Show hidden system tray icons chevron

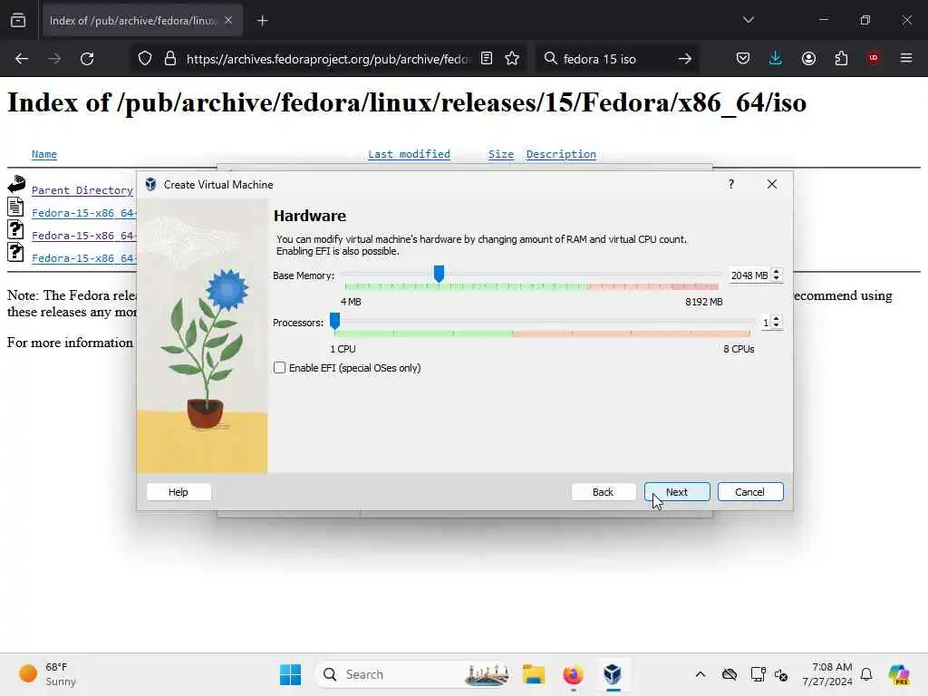click(701, 674)
